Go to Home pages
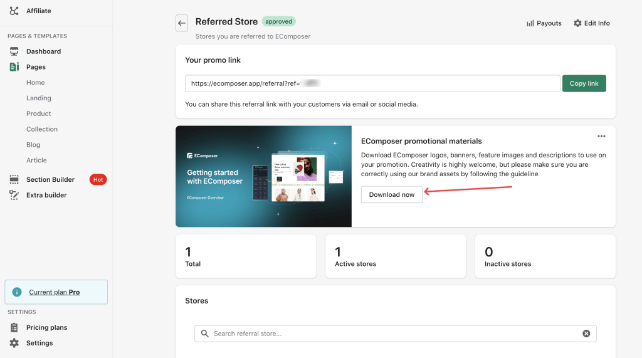Screen dimensions: 642x358 pyautogui.click(x=36, y=82)
